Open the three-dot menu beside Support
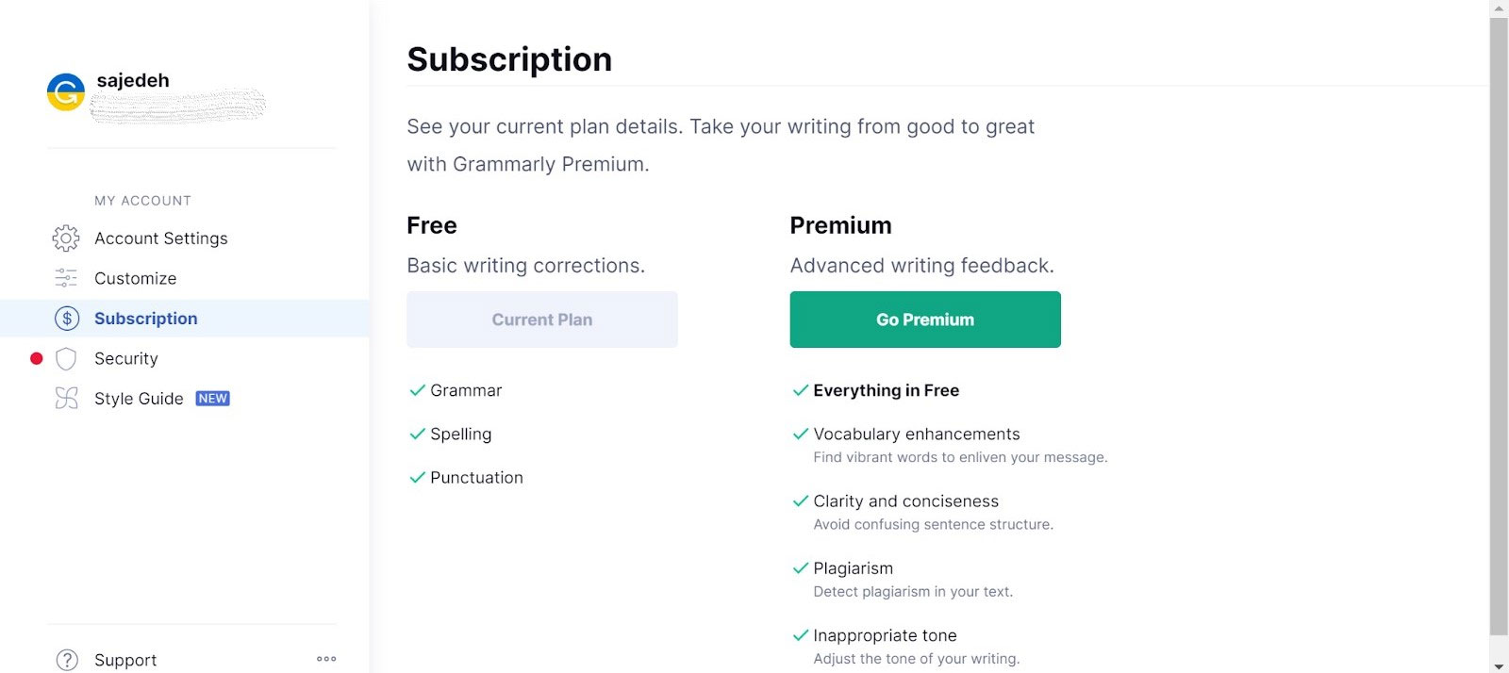This screenshot has height=673, width=1509. tap(326, 659)
